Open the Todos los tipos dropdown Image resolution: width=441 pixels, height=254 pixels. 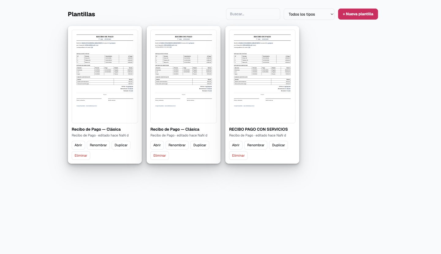click(x=309, y=14)
